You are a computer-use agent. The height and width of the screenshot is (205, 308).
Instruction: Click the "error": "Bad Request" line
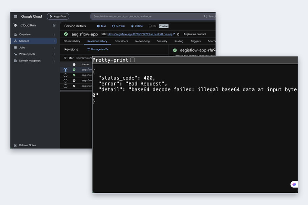(x=133, y=84)
